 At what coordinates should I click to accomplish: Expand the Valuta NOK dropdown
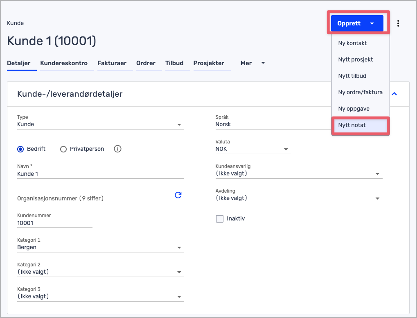252,149
